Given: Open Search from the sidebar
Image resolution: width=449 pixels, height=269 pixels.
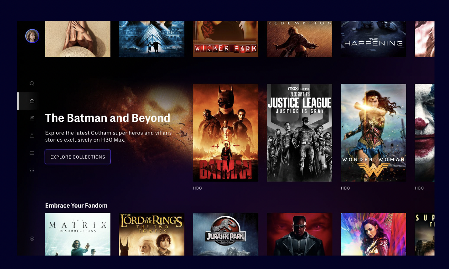Looking at the screenshot, I should click(32, 83).
